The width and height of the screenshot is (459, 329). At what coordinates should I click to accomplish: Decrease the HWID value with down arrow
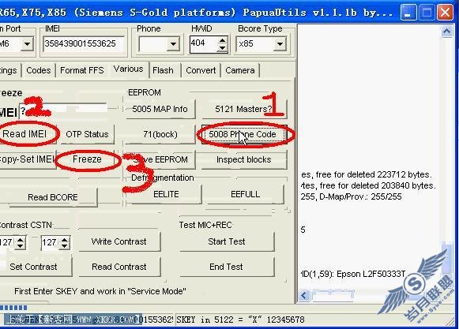[x=222, y=48]
